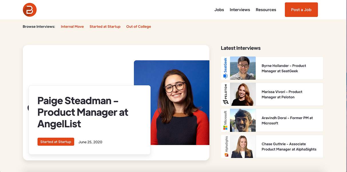The image size is (347, 172).
Task: Click the Post a Job button
Action: point(301,10)
